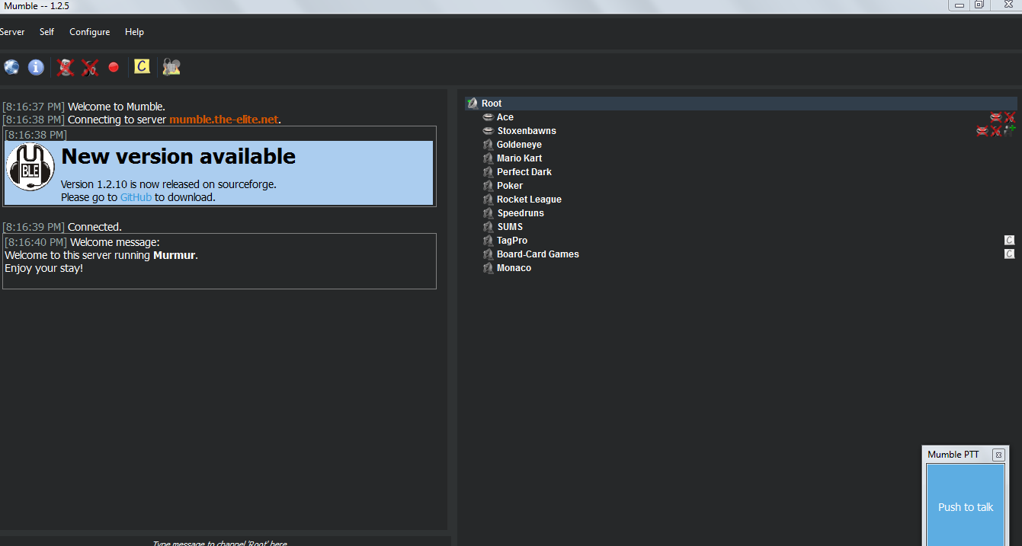Image resolution: width=1022 pixels, height=546 pixels.
Task: Click the Root channel icon
Action: [473, 104]
